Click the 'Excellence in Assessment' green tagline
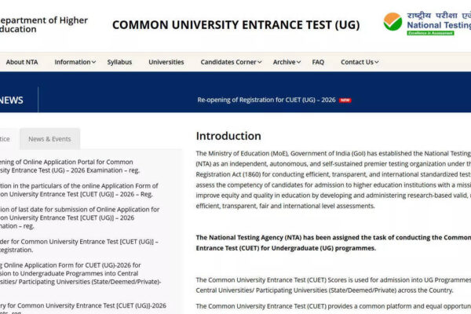The image size is (471, 314). (x=430, y=33)
